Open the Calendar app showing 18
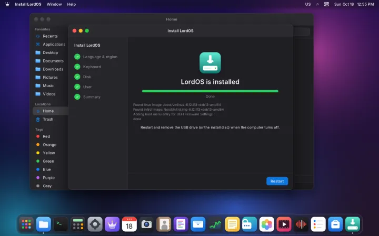Viewport: 379px width, 236px height. [129, 224]
